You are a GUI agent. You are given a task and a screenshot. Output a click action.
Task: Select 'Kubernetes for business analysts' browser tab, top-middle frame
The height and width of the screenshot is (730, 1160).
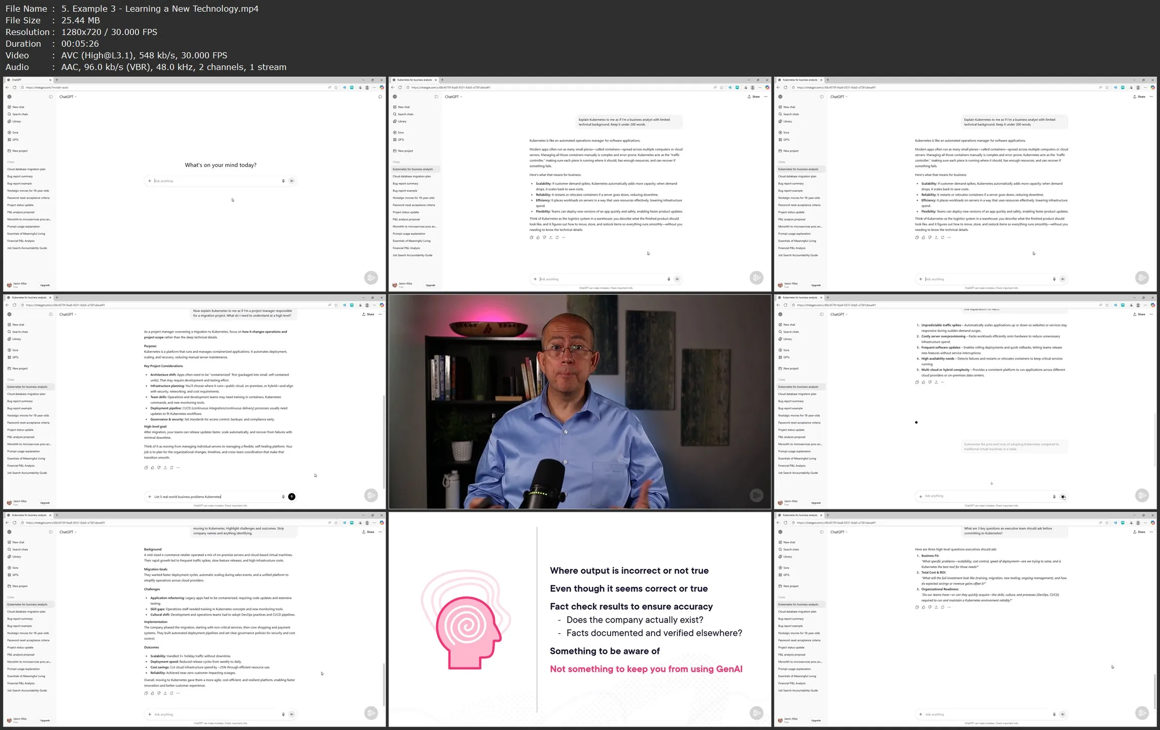(x=414, y=80)
